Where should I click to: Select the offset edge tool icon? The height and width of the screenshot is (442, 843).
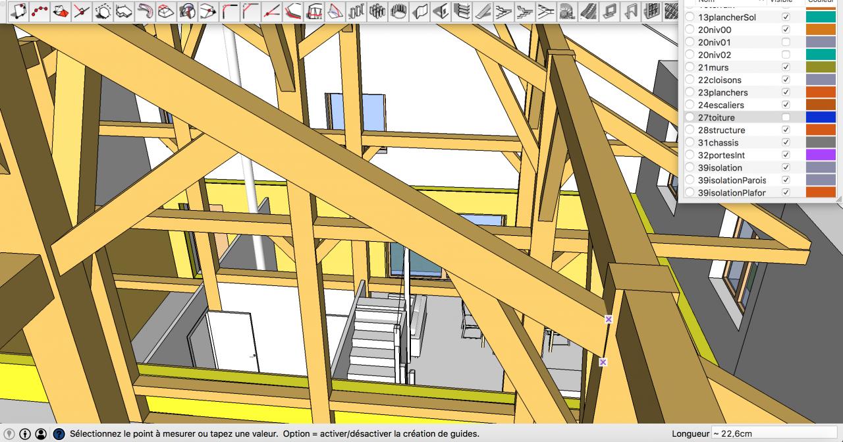(293, 11)
